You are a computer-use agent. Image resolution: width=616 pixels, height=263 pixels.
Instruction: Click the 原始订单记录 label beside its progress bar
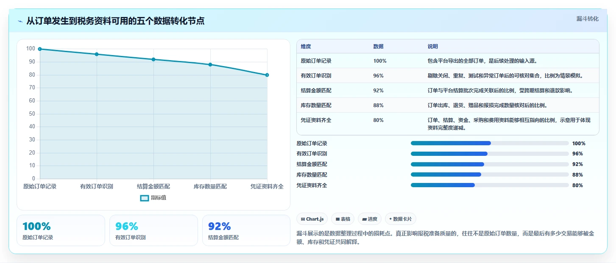[312, 144]
